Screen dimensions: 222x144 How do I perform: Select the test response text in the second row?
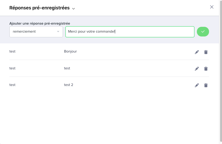click(x=67, y=68)
